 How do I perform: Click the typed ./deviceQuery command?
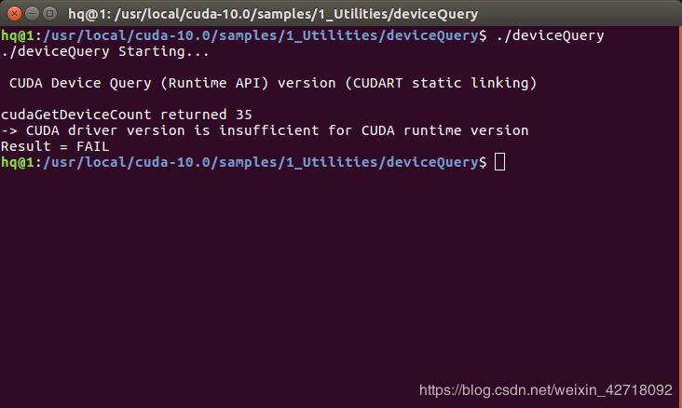pos(552,35)
